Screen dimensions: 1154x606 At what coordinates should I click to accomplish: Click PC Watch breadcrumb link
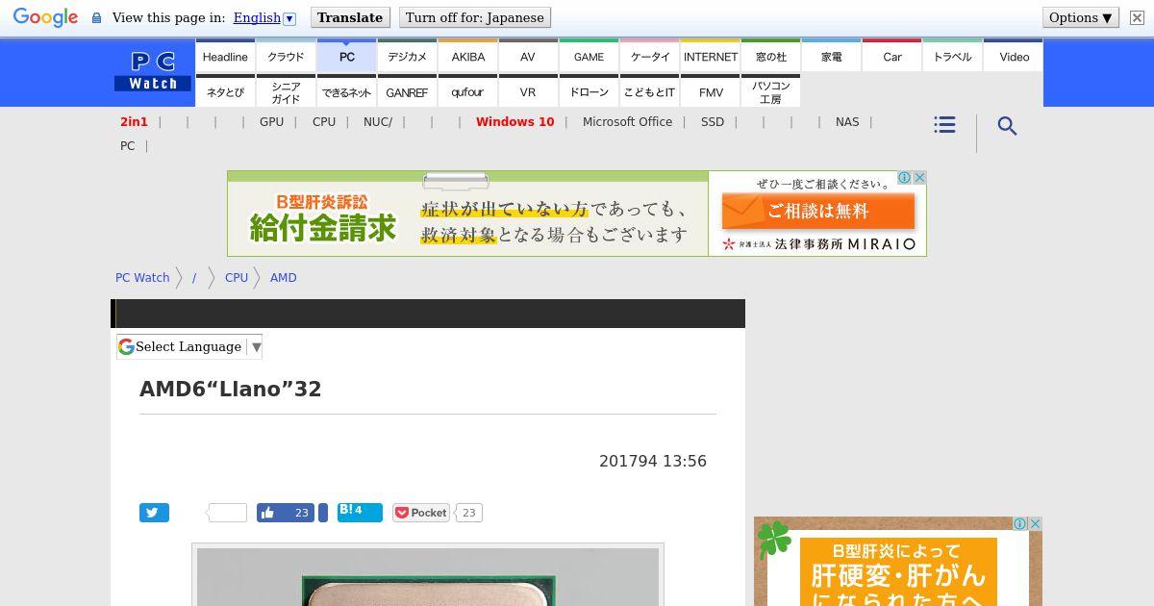(x=142, y=278)
